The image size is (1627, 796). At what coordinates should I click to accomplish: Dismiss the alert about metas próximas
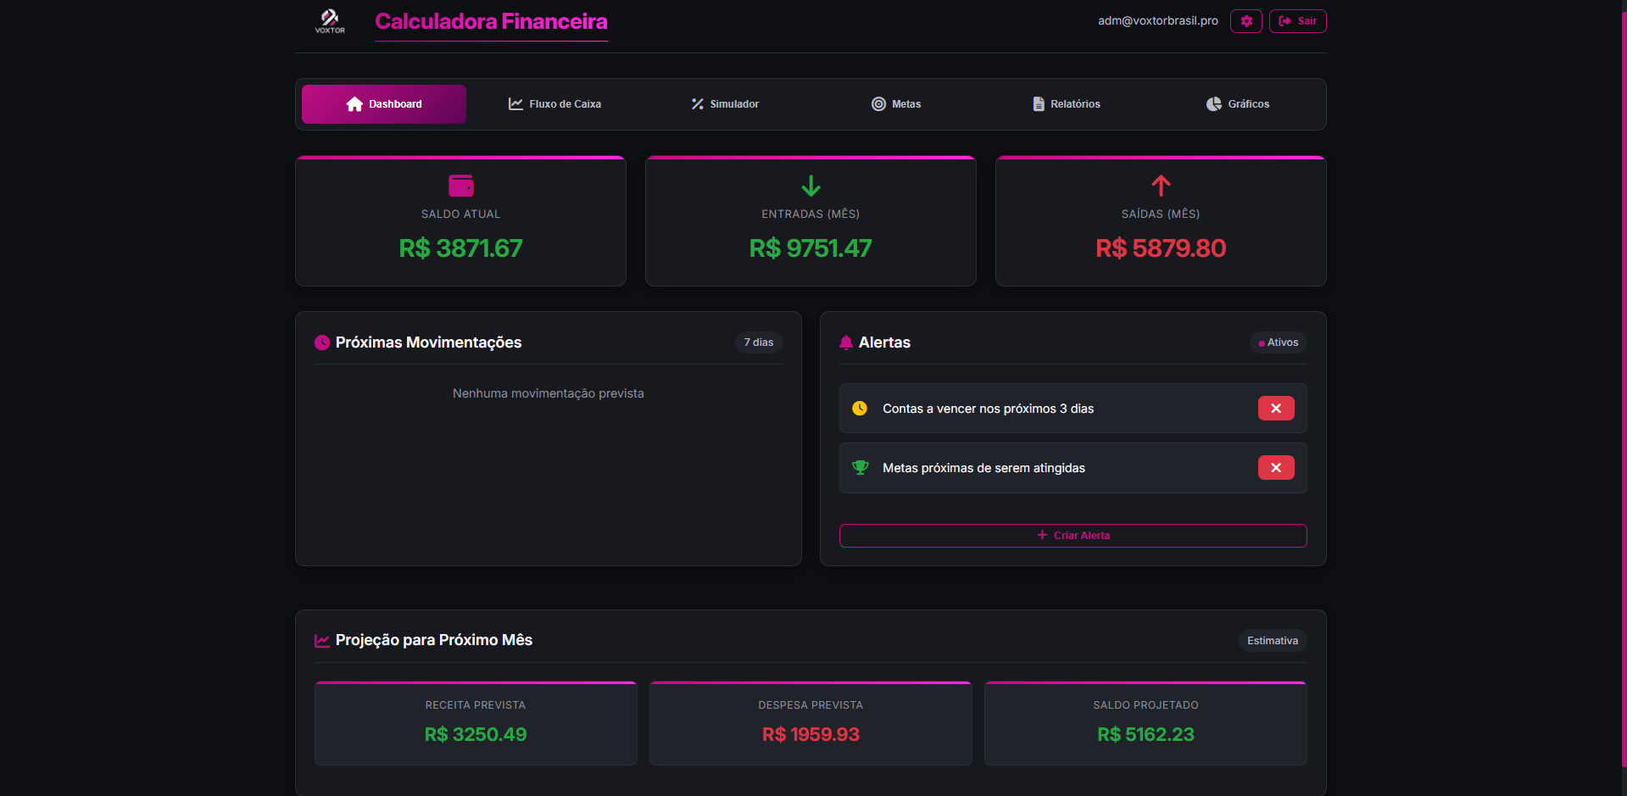click(1275, 467)
